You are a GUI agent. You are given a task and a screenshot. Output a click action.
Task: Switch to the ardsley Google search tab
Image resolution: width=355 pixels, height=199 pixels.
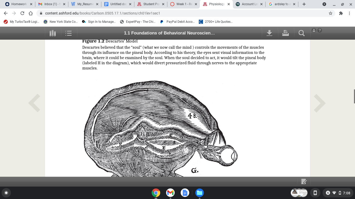282,4
